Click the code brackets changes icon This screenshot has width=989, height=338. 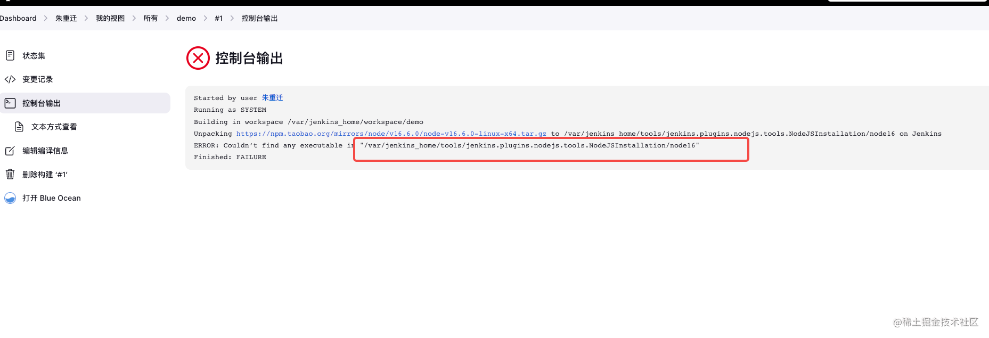coord(10,79)
